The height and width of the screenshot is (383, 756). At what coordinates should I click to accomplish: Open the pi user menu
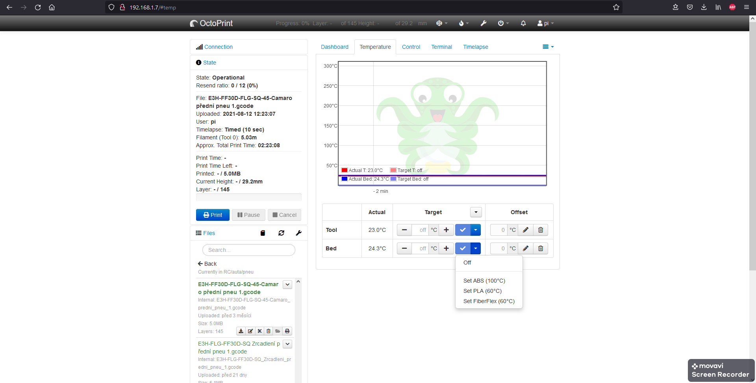pyautogui.click(x=546, y=23)
